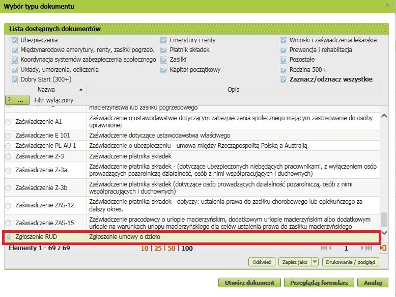This screenshot has height=297, width=396.
Task: Open the Zapisz jako dropdown arrow
Action: (315, 262)
